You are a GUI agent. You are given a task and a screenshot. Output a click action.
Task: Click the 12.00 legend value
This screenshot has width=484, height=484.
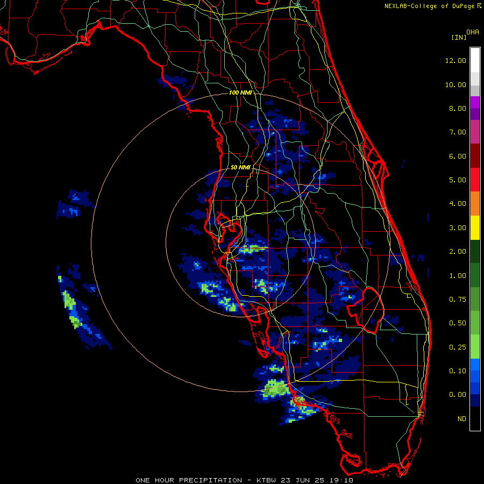coord(455,60)
